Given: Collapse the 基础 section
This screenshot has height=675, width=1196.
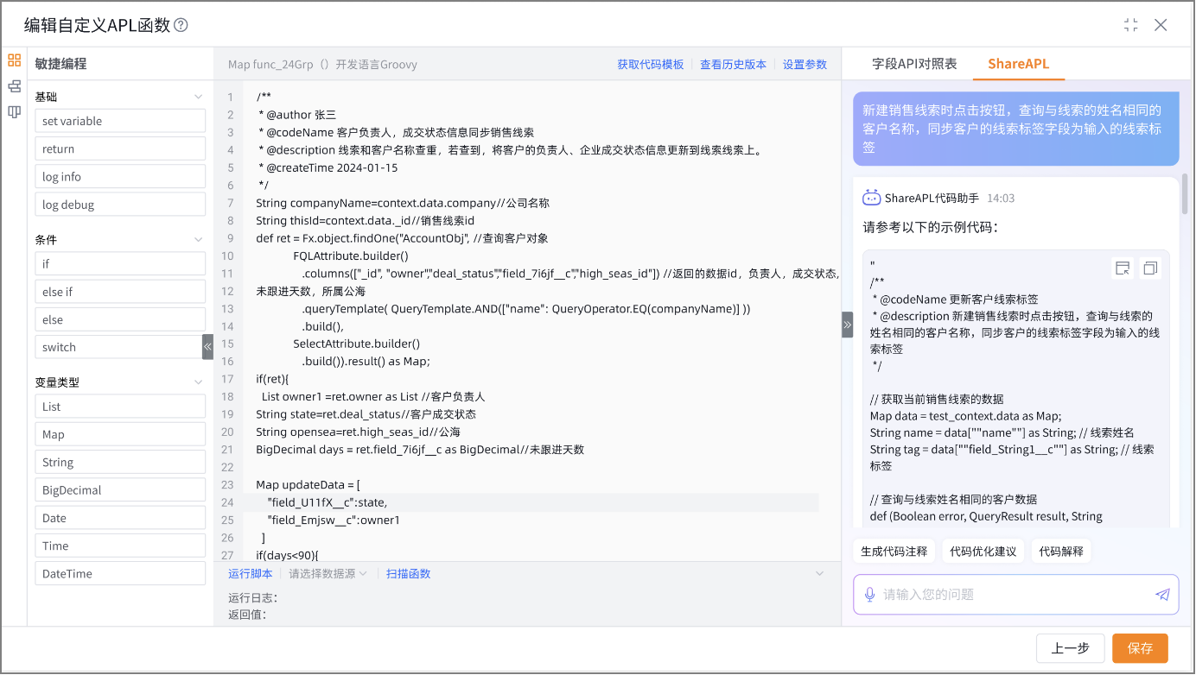Looking at the screenshot, I should [198, 98].
